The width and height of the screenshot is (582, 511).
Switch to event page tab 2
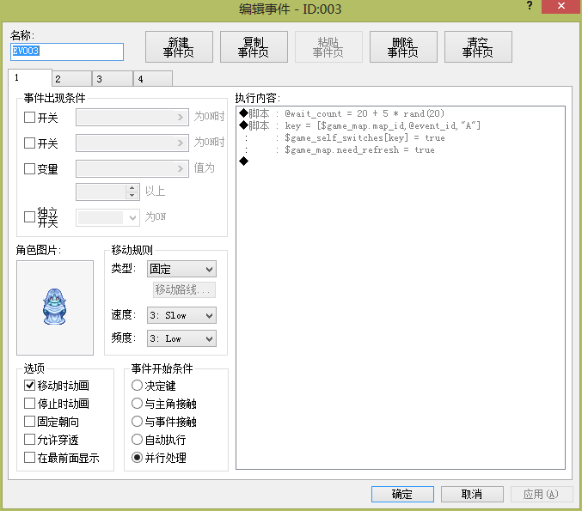(71, 79)
